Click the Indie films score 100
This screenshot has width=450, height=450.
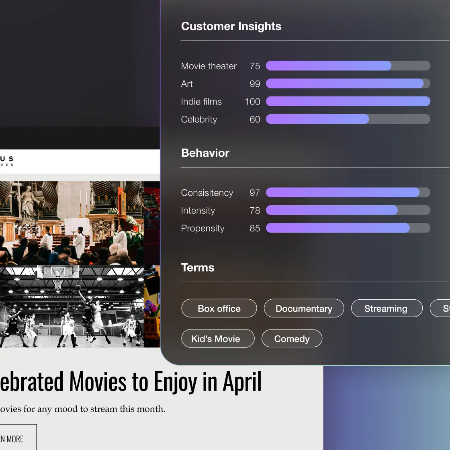pos(253,102)
